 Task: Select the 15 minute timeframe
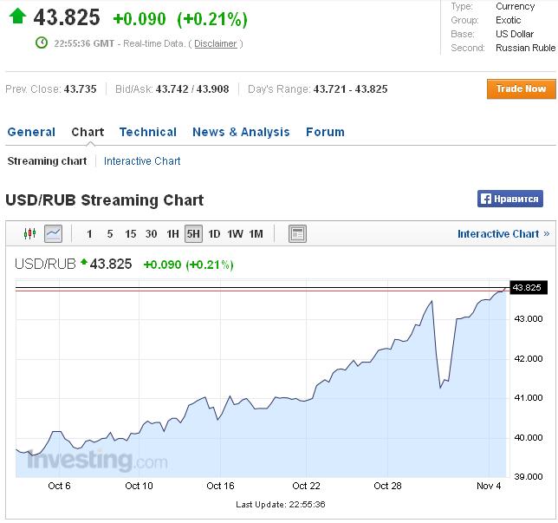(x=131, y=233)
